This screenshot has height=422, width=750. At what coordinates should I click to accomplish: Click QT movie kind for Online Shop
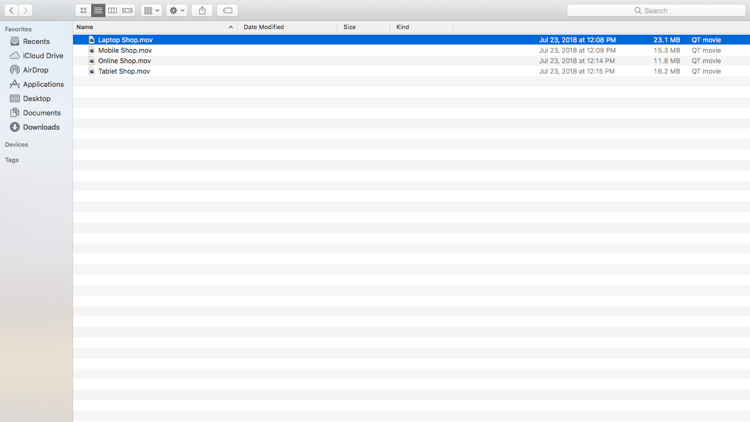(x=706, y=60)
